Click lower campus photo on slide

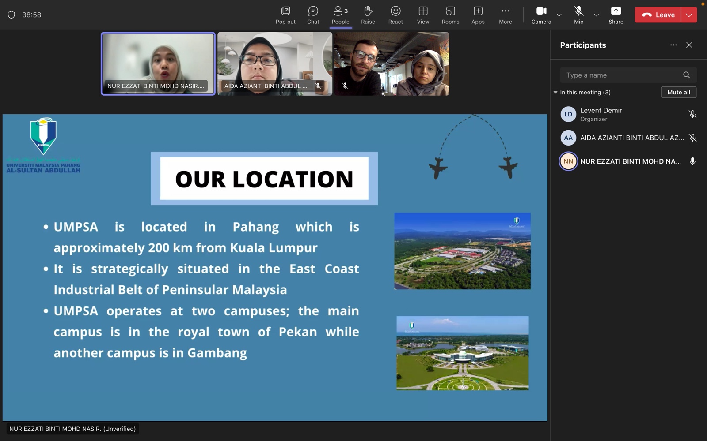463,353
